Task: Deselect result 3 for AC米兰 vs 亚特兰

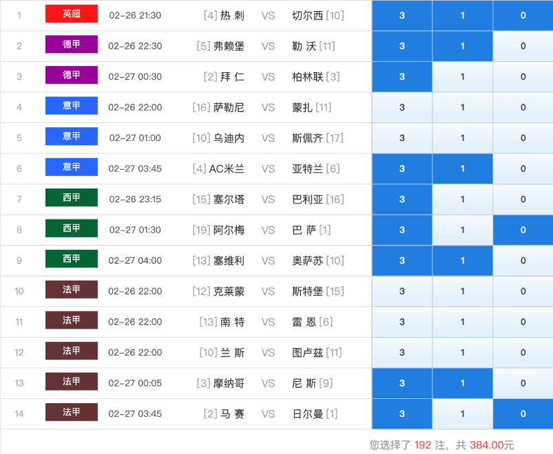Action: click(402, 169)
